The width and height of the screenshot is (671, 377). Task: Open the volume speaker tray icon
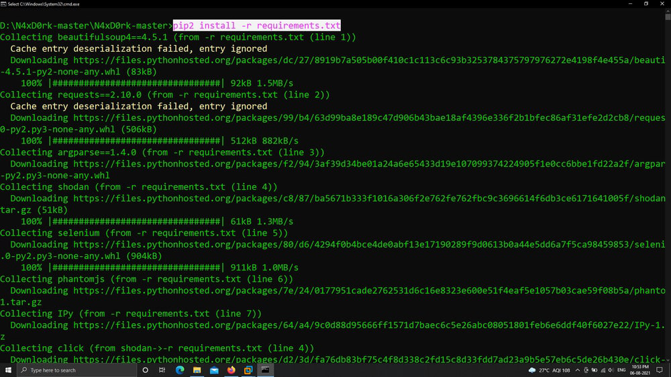click(x=611, y=370)
